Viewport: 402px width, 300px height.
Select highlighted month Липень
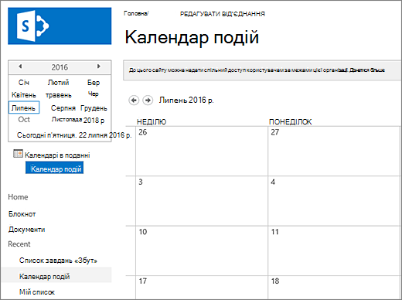[x=24, y=107]
